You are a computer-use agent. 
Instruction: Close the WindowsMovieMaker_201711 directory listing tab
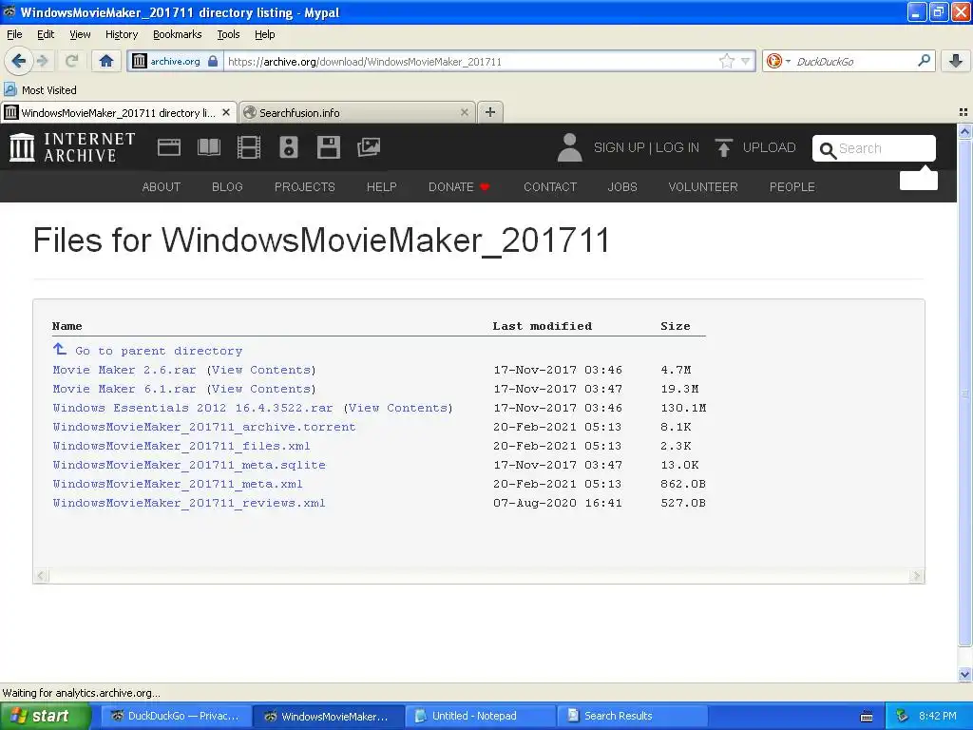(x=226, y=112)
